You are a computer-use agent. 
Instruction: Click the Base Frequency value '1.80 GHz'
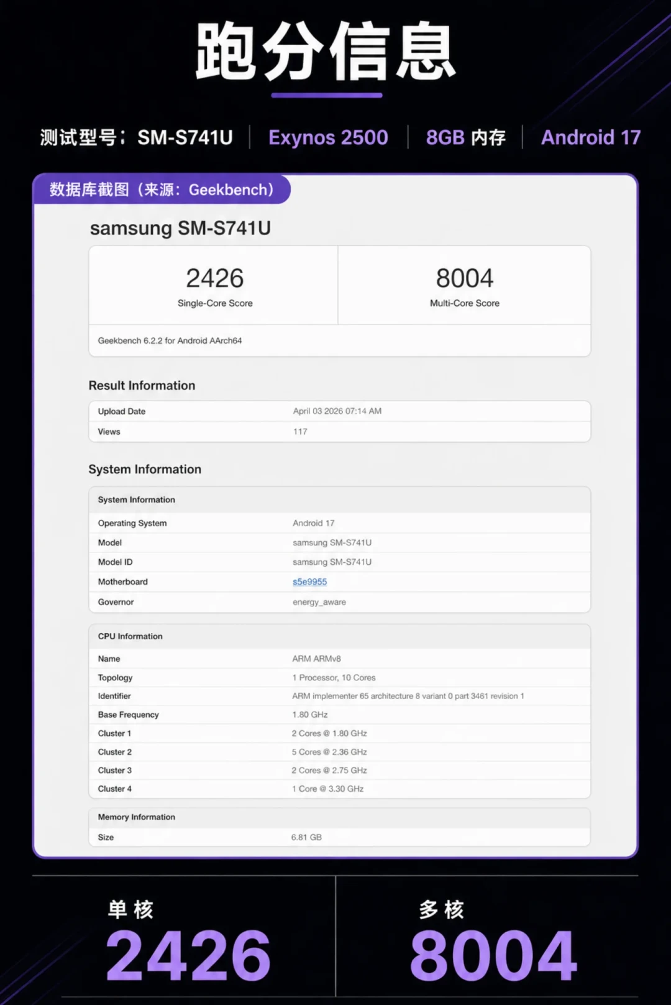tap(310, 715)
